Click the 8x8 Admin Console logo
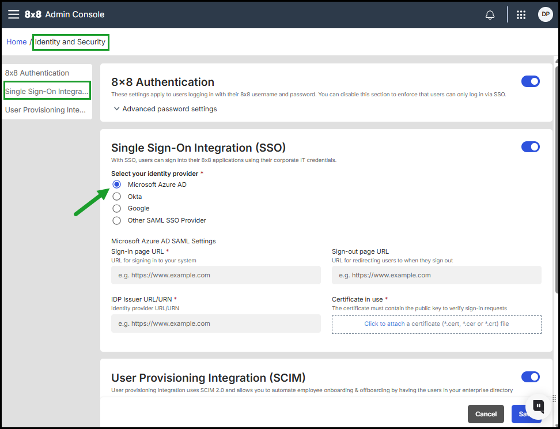The width and height of the screenshot is (560, 429). click(65, 14)
